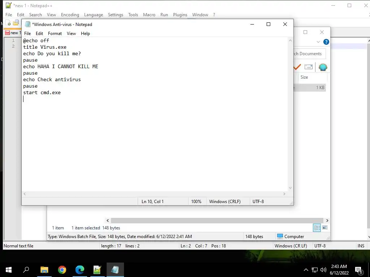
Task: Open Notepad View menu
Action: point(71,34)
